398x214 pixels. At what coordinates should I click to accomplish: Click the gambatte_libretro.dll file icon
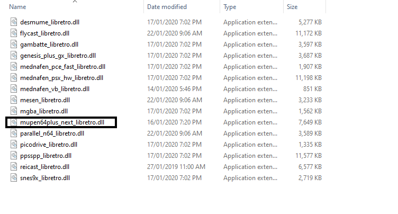coord(14,44)
